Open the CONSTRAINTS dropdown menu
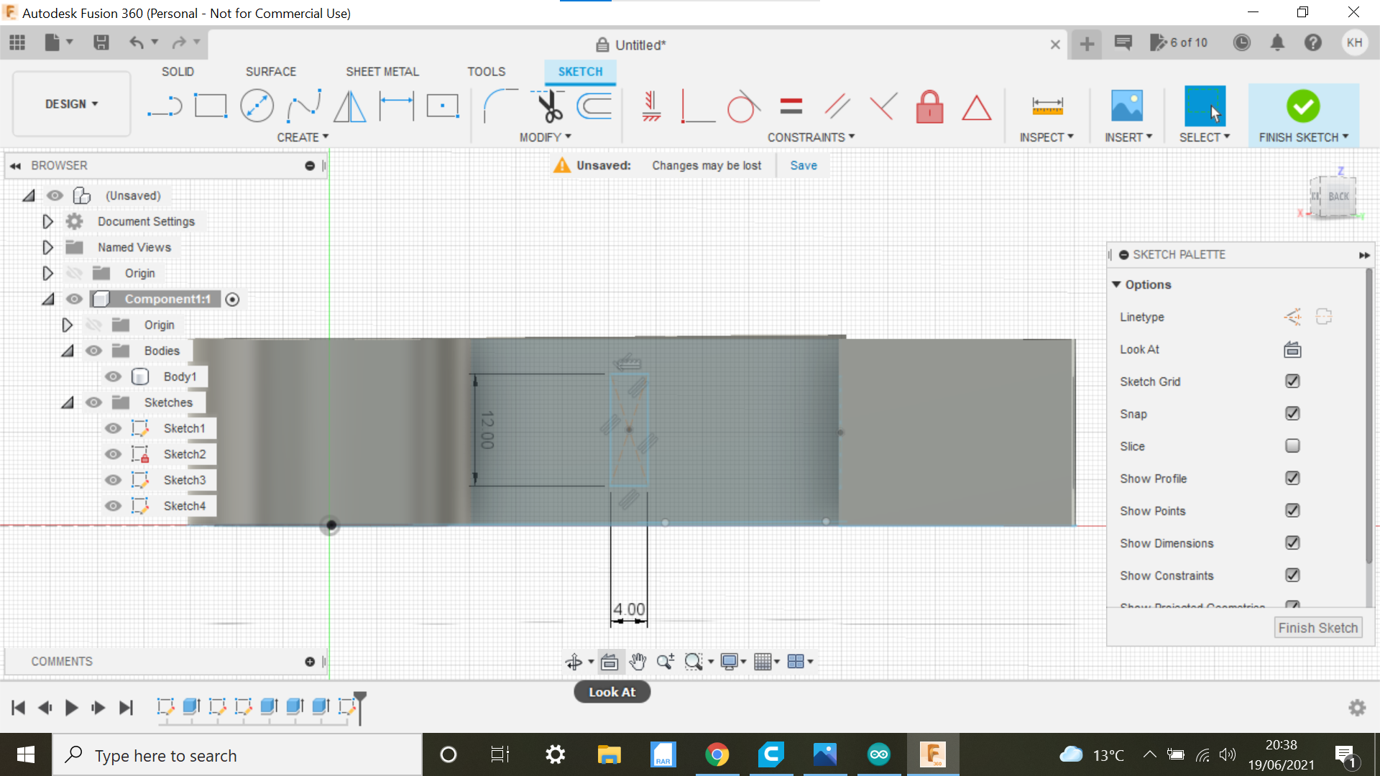Image resolution: width=1380 pixels, height=776 pixels. [811, 137]
